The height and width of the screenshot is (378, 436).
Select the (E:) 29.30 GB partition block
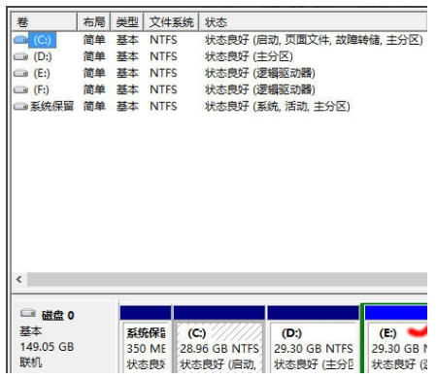tap(395, 339)
